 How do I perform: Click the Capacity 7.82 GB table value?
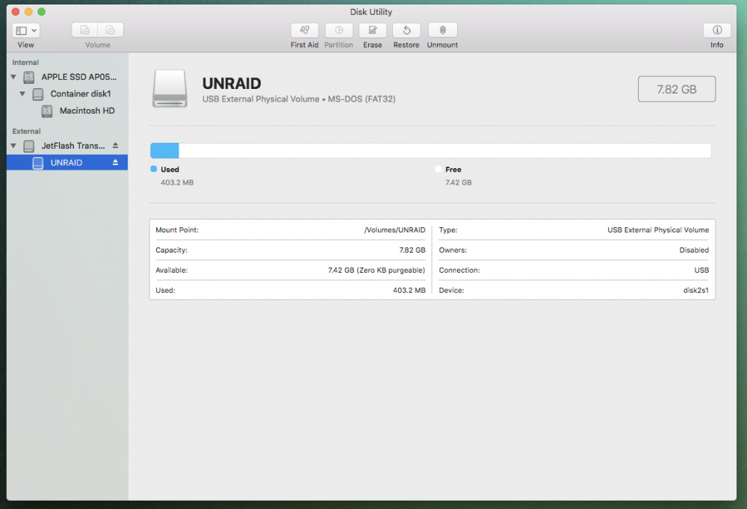click(412, 250)
